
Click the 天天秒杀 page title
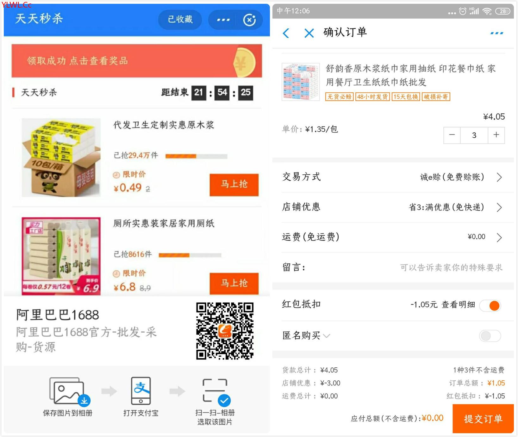click(x=39, y=19)
